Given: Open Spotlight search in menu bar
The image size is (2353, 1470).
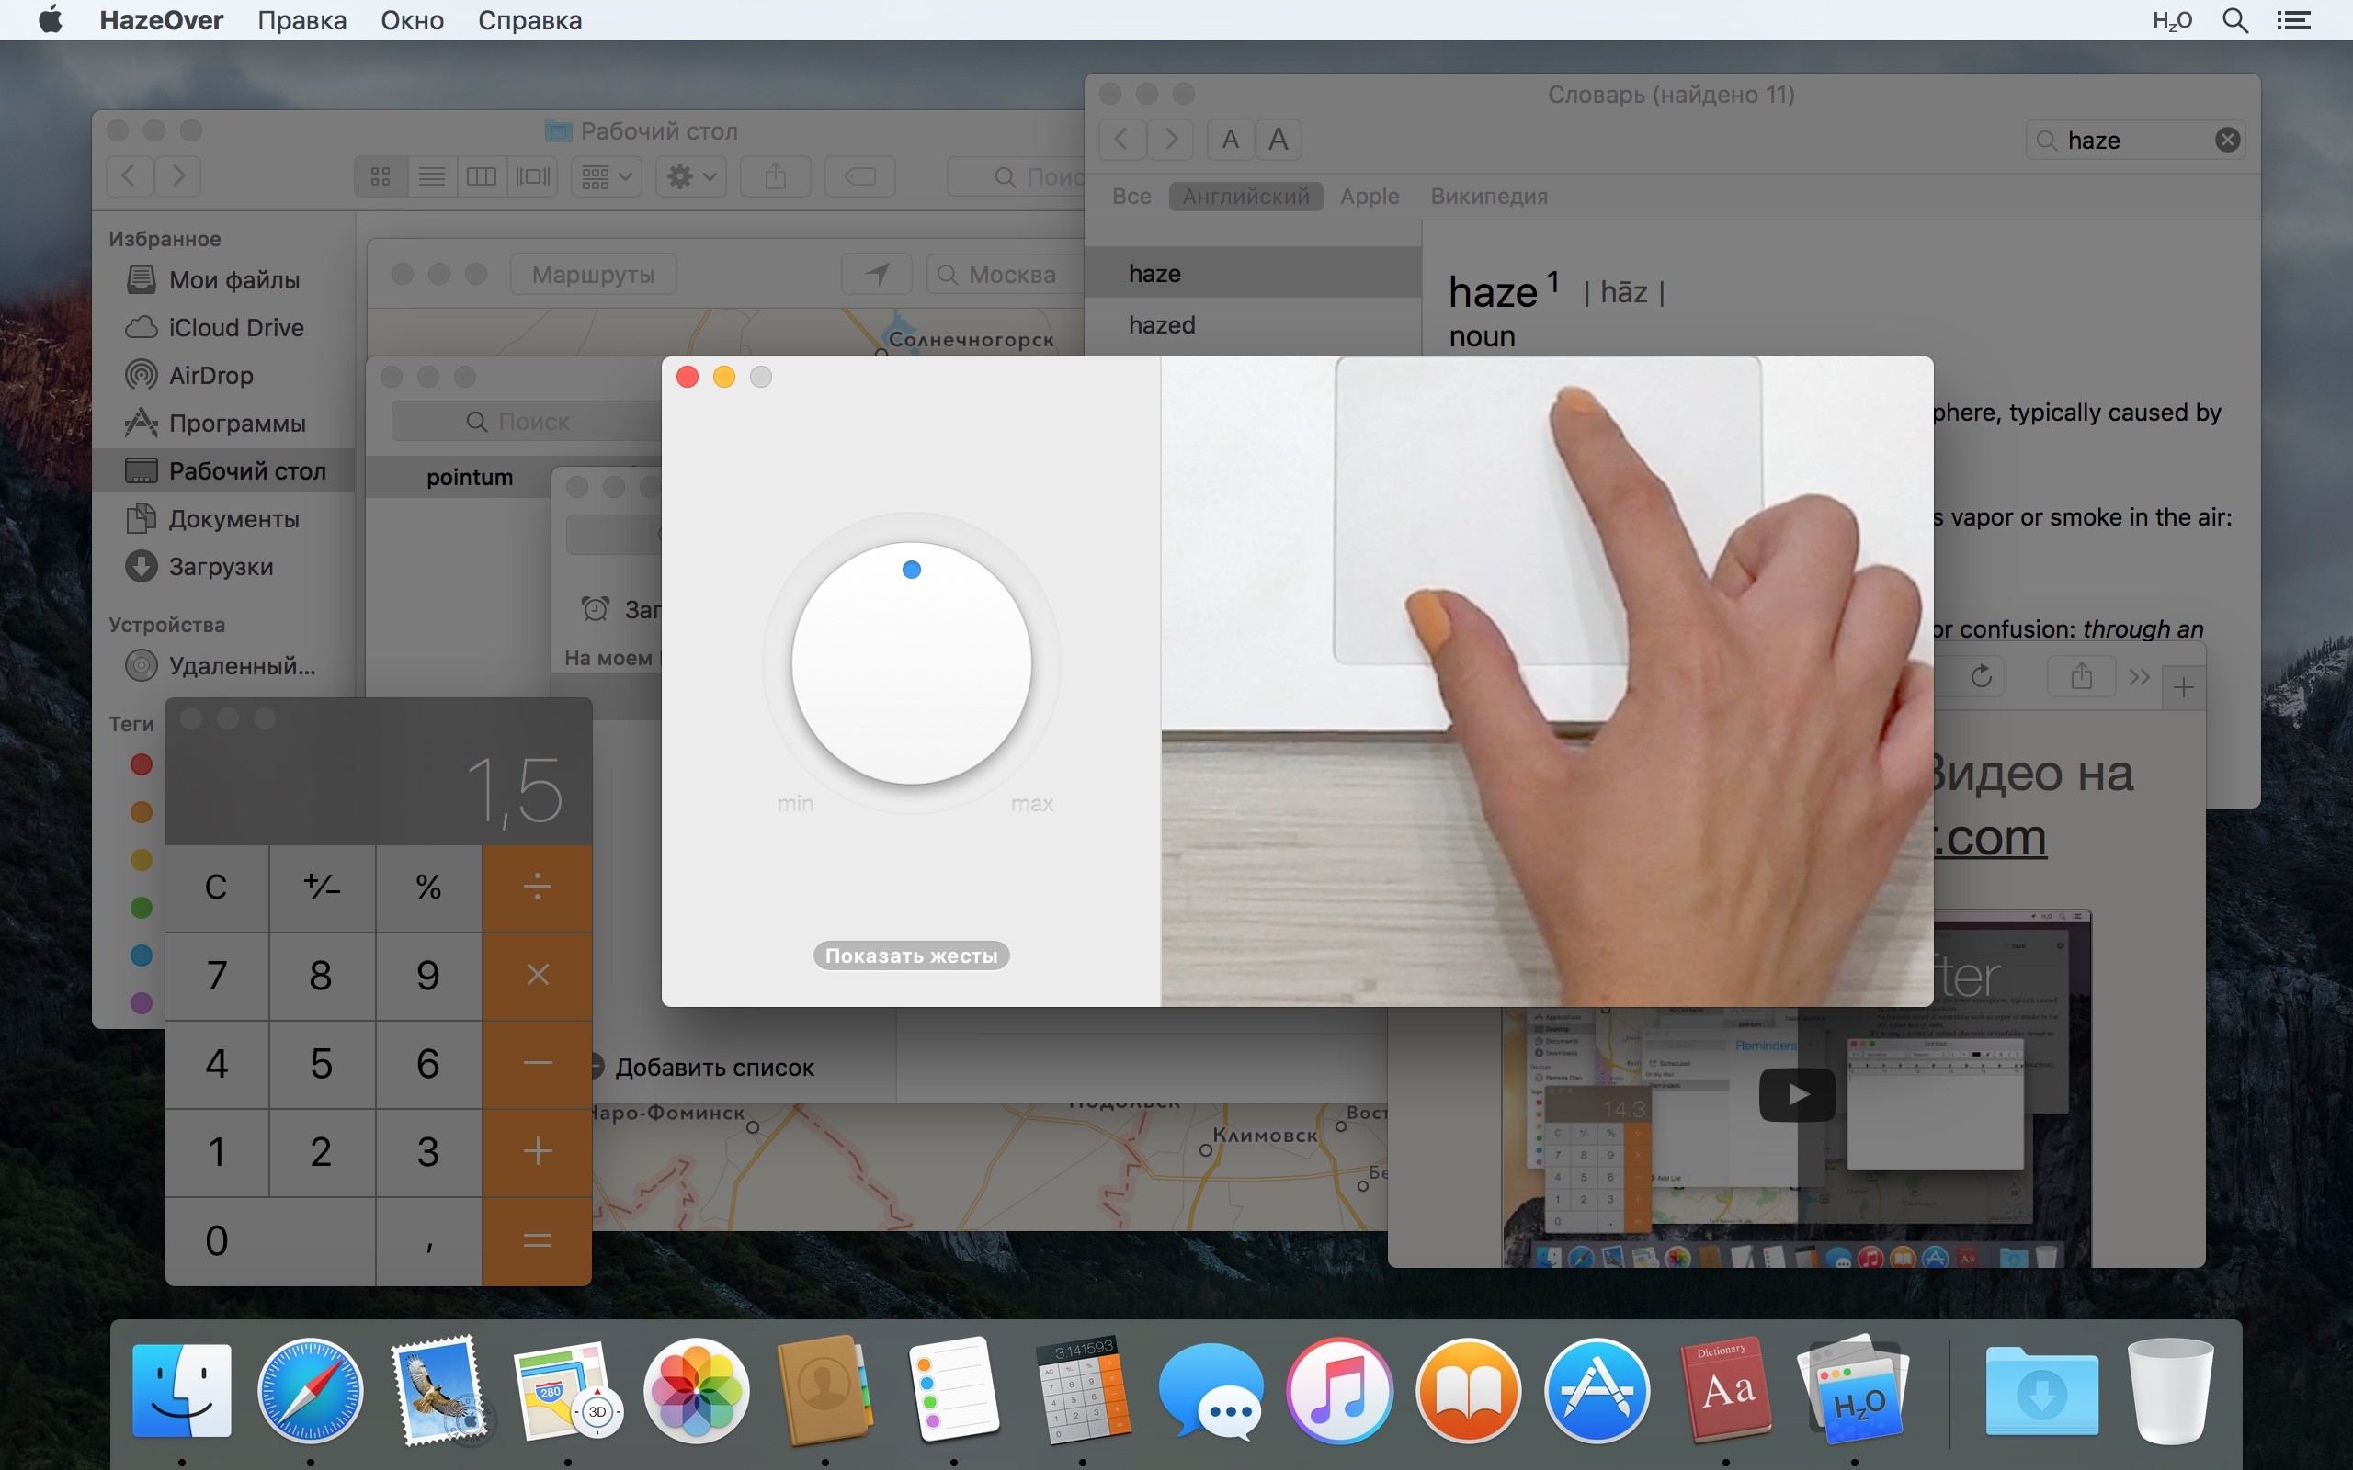Looking at the screenshot, I should [2235, 20].
